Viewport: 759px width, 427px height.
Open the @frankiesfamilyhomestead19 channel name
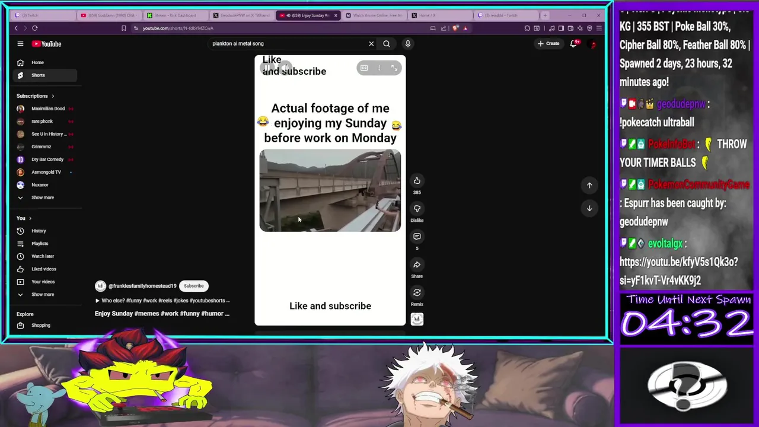[142, 286]
